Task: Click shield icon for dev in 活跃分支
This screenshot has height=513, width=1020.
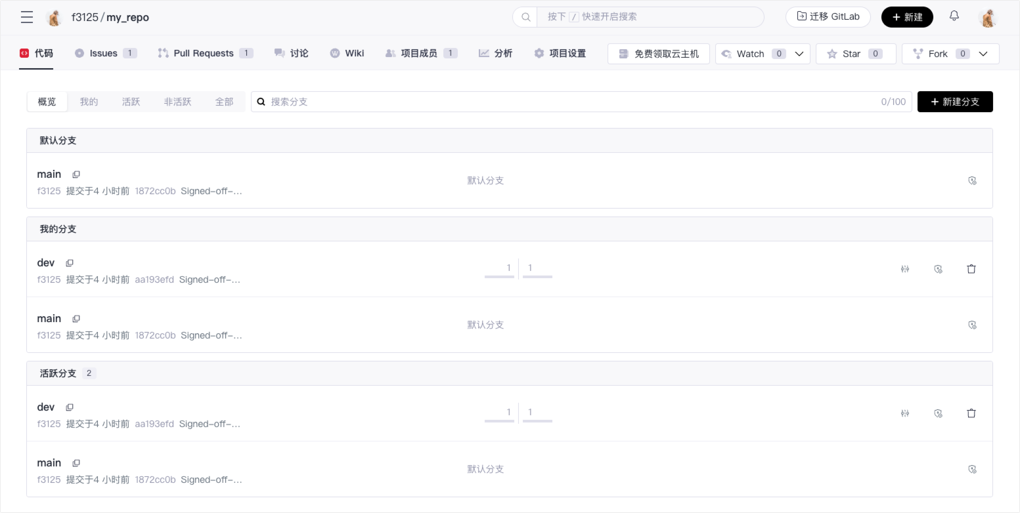Action: 939,413
